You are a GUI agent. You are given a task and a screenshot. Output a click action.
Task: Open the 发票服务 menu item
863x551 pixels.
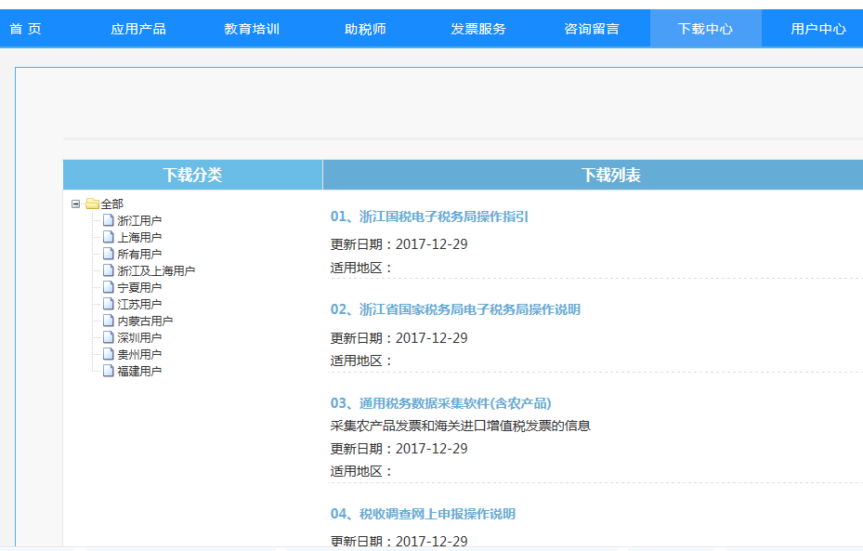point(478,29)
